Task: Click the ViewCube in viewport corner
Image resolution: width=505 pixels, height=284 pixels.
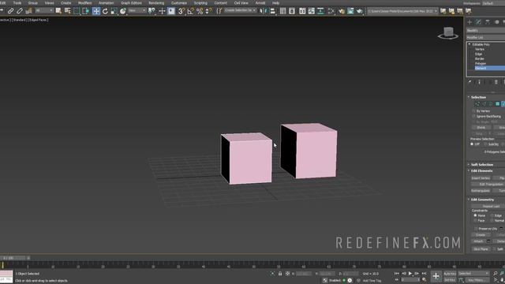Action: point(448,32)
